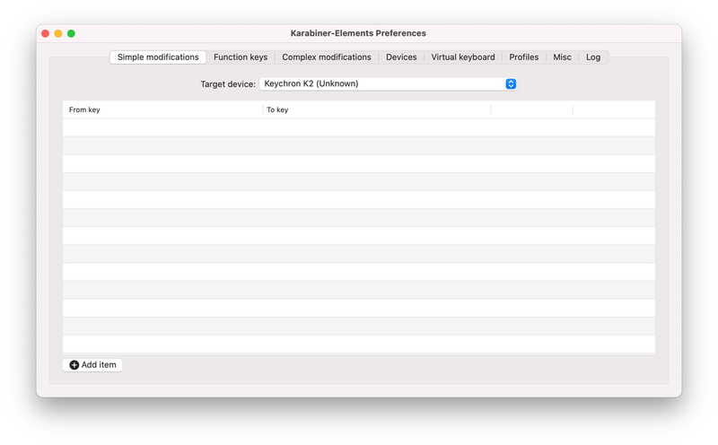Open the Function keys tab

point(241,57)
